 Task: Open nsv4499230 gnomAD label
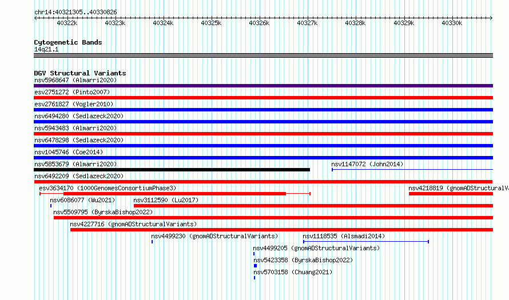214,236
